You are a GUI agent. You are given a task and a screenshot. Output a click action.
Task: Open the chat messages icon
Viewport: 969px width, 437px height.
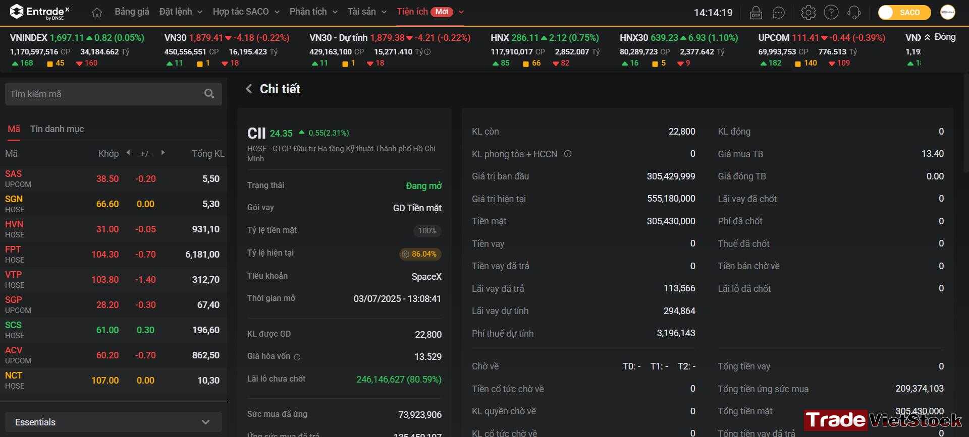tap(779, 12)
